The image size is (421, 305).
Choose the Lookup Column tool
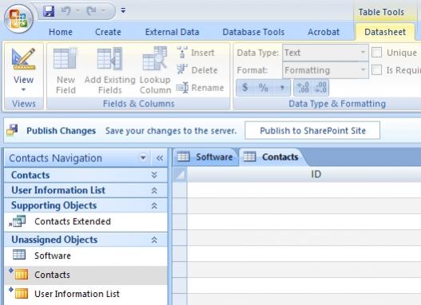click(155, 70)
